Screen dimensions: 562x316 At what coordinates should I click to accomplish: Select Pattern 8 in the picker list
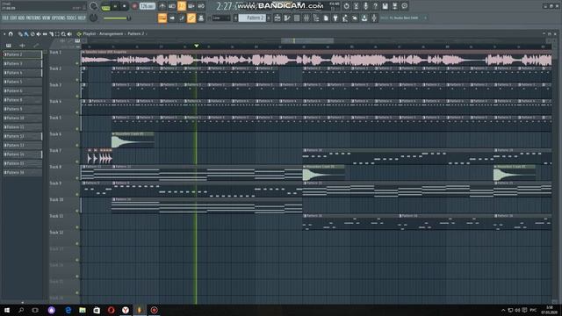pos(22,100)
